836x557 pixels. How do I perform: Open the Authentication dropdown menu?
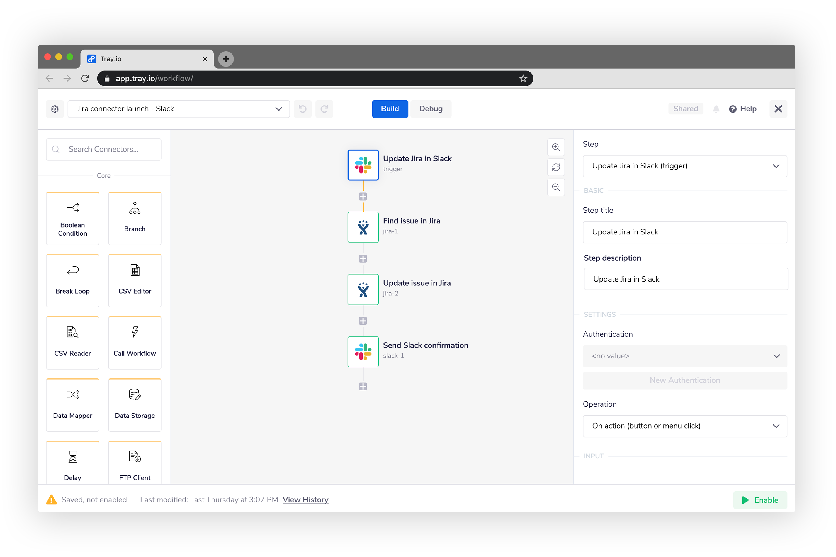(684, 356)
